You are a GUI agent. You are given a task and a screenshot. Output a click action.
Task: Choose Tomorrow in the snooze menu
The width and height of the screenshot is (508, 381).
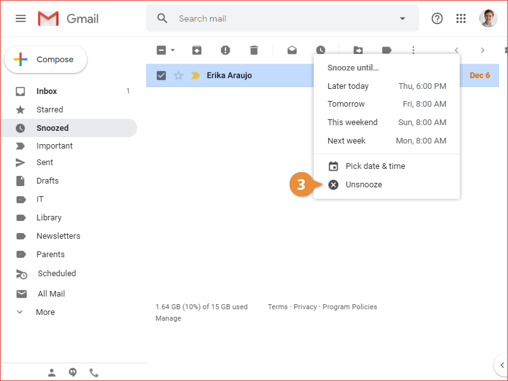coord(346,104)
